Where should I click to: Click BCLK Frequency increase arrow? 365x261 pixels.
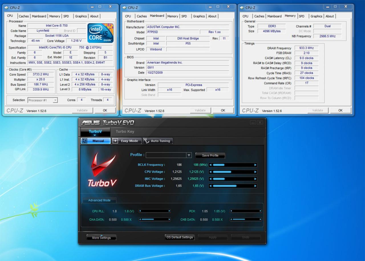(x=255, y=165)
